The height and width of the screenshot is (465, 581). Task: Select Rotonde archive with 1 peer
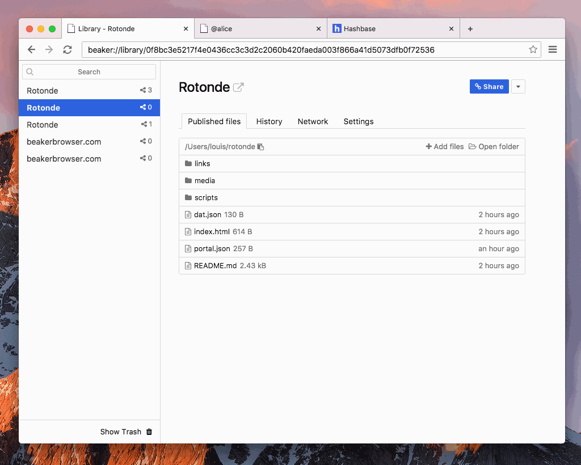tap(89, 125)
